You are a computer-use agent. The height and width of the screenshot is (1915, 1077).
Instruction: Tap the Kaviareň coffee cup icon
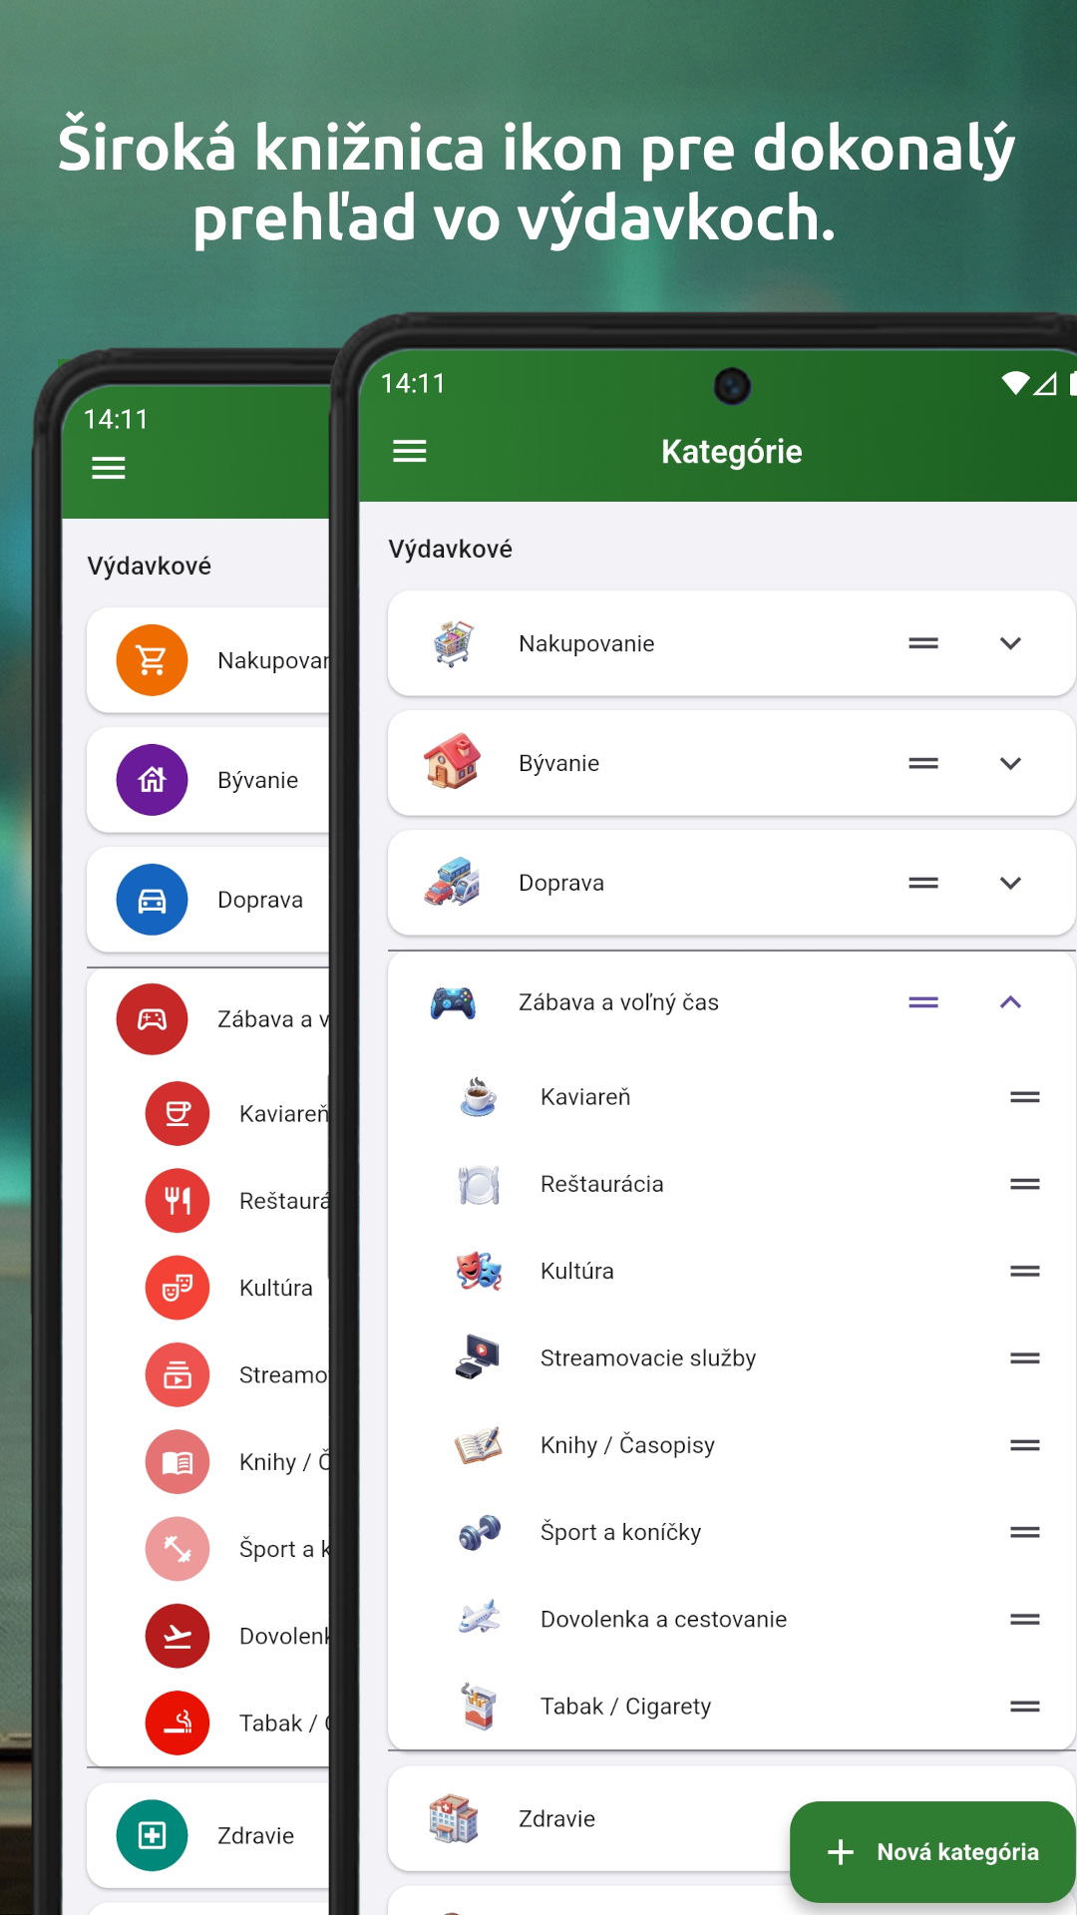pyautogui.click(x=479, y=1097)
